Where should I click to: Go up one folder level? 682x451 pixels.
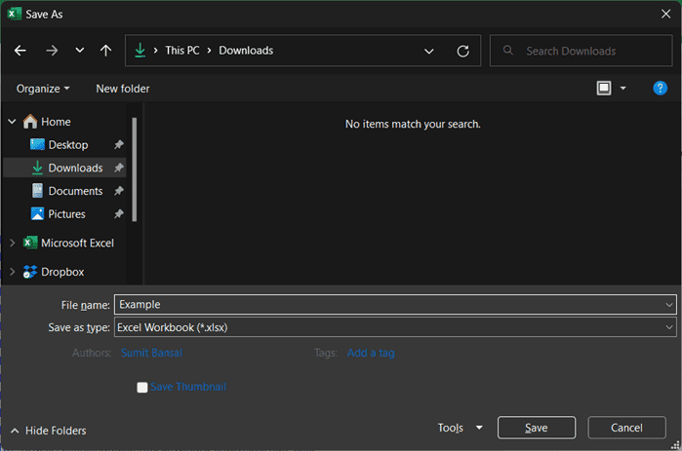(x=105, y=51)
